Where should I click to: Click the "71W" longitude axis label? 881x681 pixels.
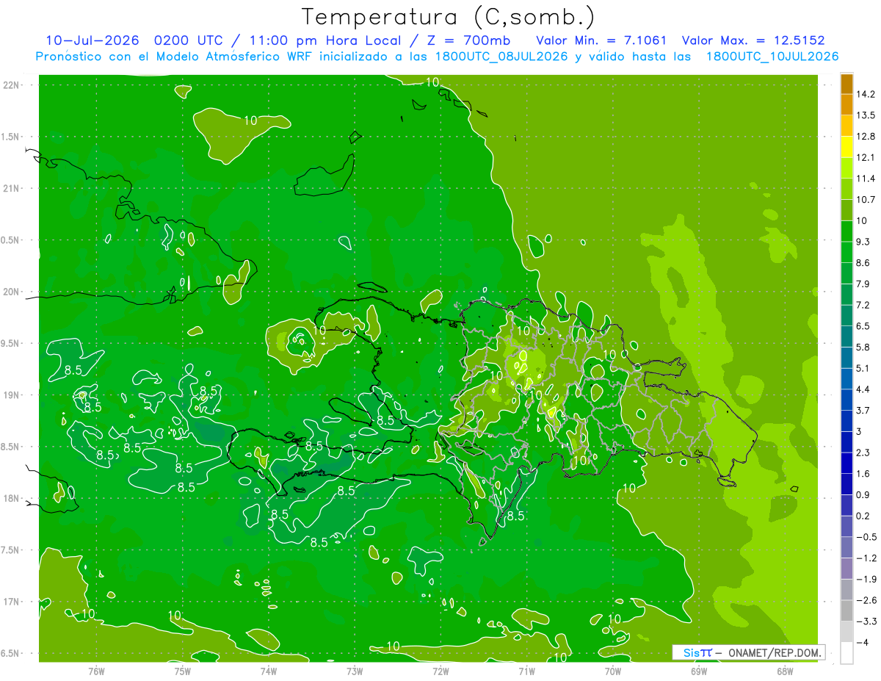pyautogui.click(x=526, y=671)
